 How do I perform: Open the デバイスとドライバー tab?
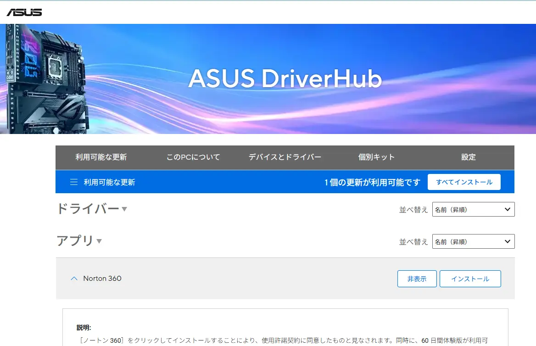pyautogui.click(x=285, y=157)
